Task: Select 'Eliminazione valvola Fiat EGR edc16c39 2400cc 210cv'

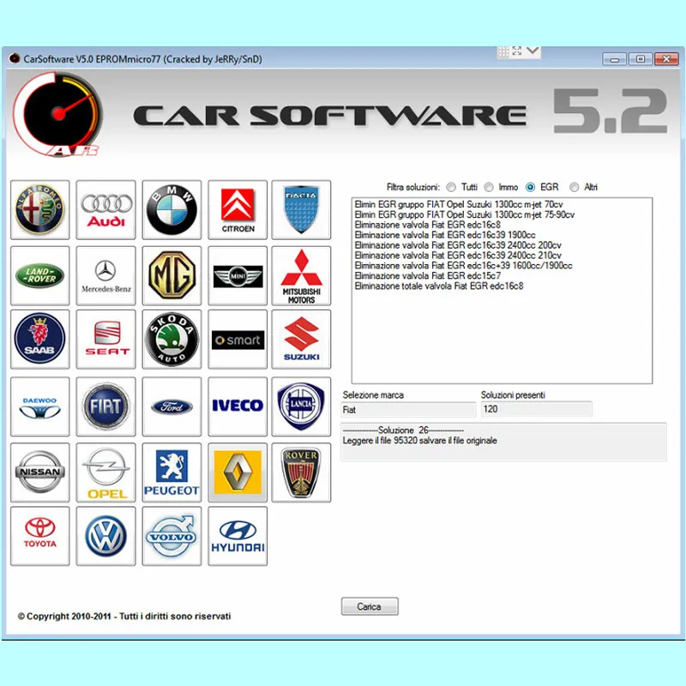Action: pos(458,256)
